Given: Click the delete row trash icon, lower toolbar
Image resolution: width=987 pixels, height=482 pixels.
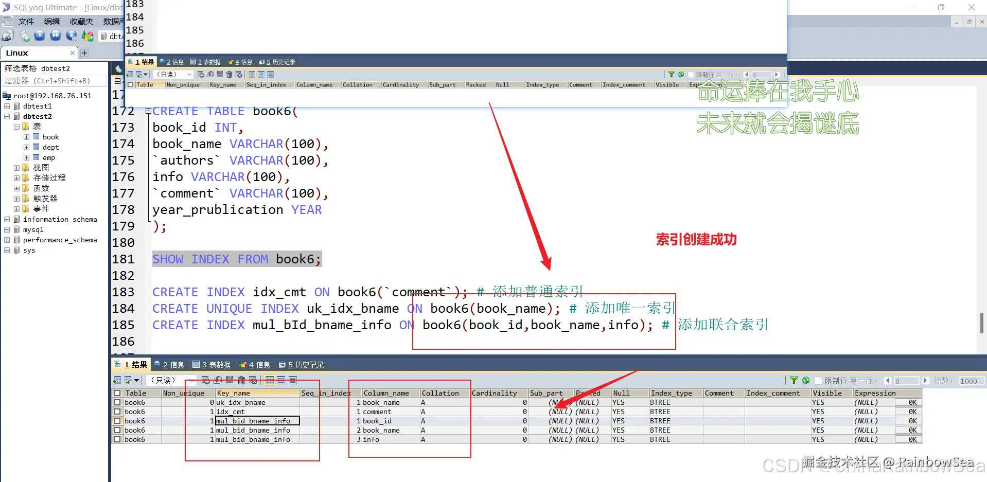Looking at the screenshot, I should click(x=241, y=380).
